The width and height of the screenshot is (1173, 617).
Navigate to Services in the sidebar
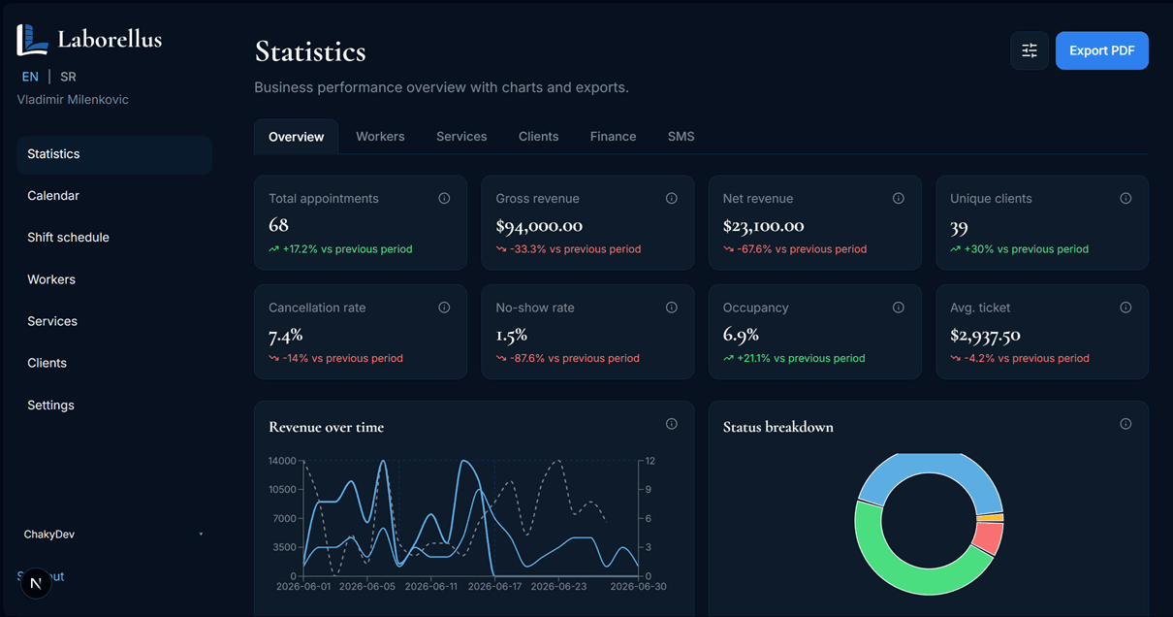coord(114,321)
